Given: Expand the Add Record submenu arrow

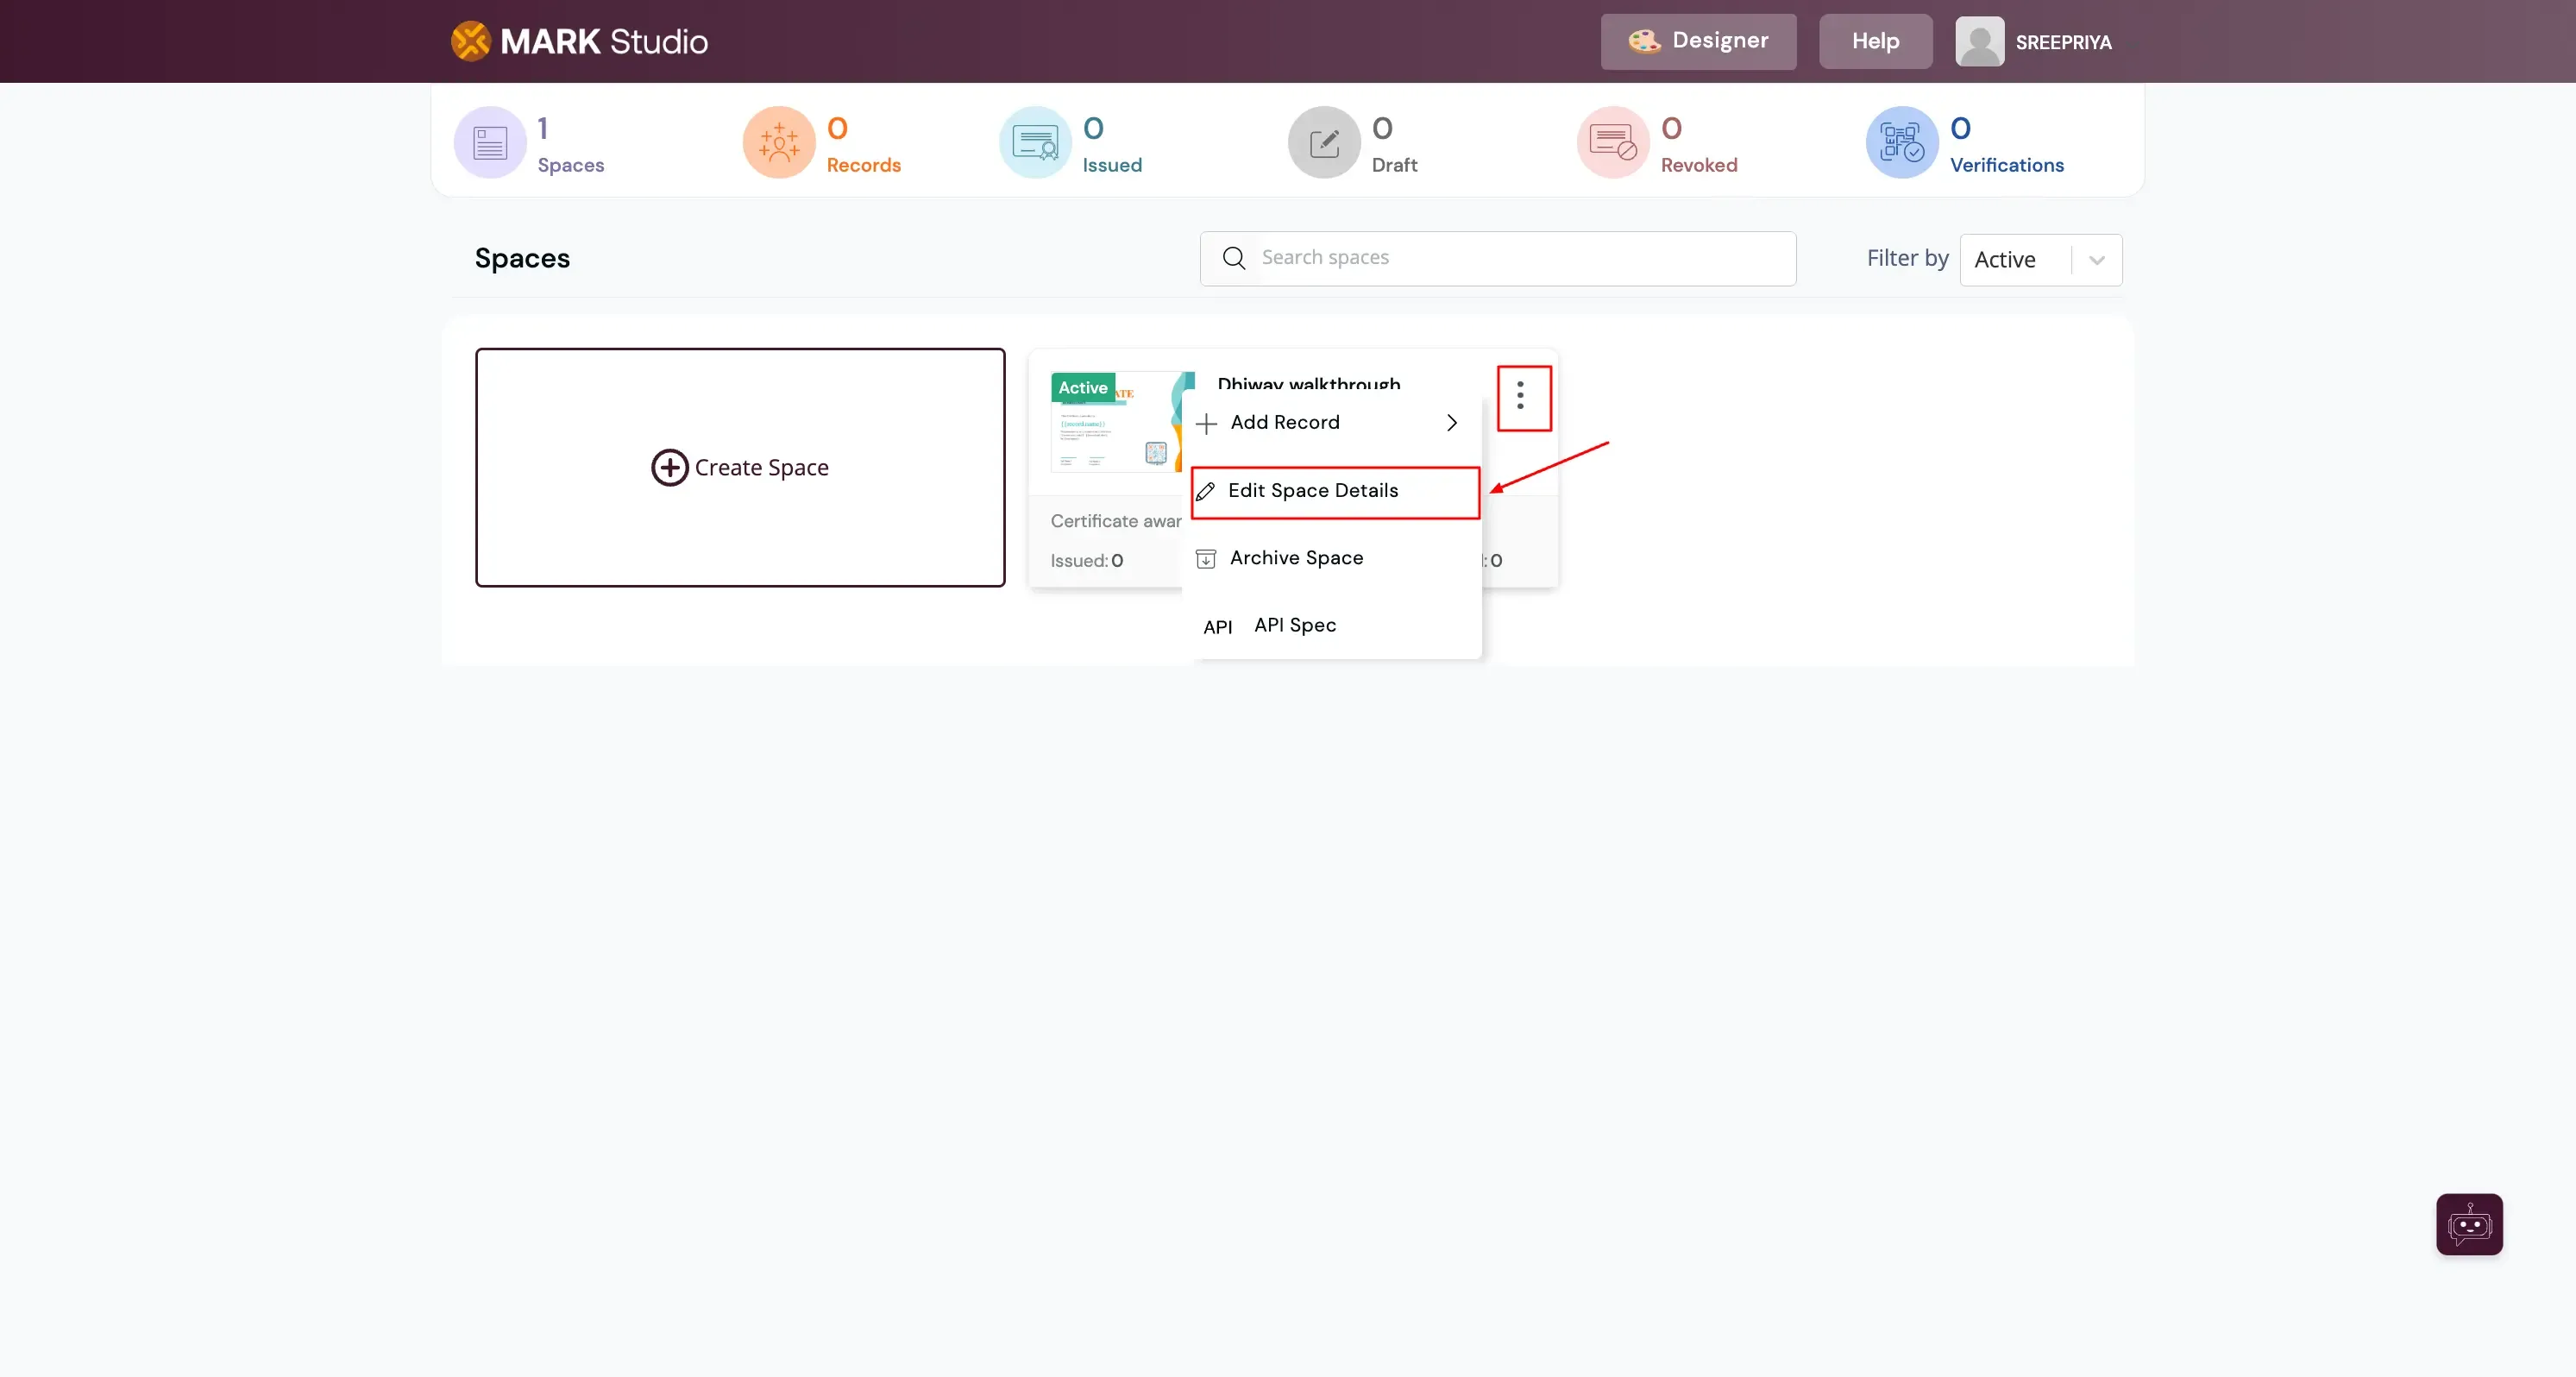Looking at the screenshot, I should tap(1452, 423).
